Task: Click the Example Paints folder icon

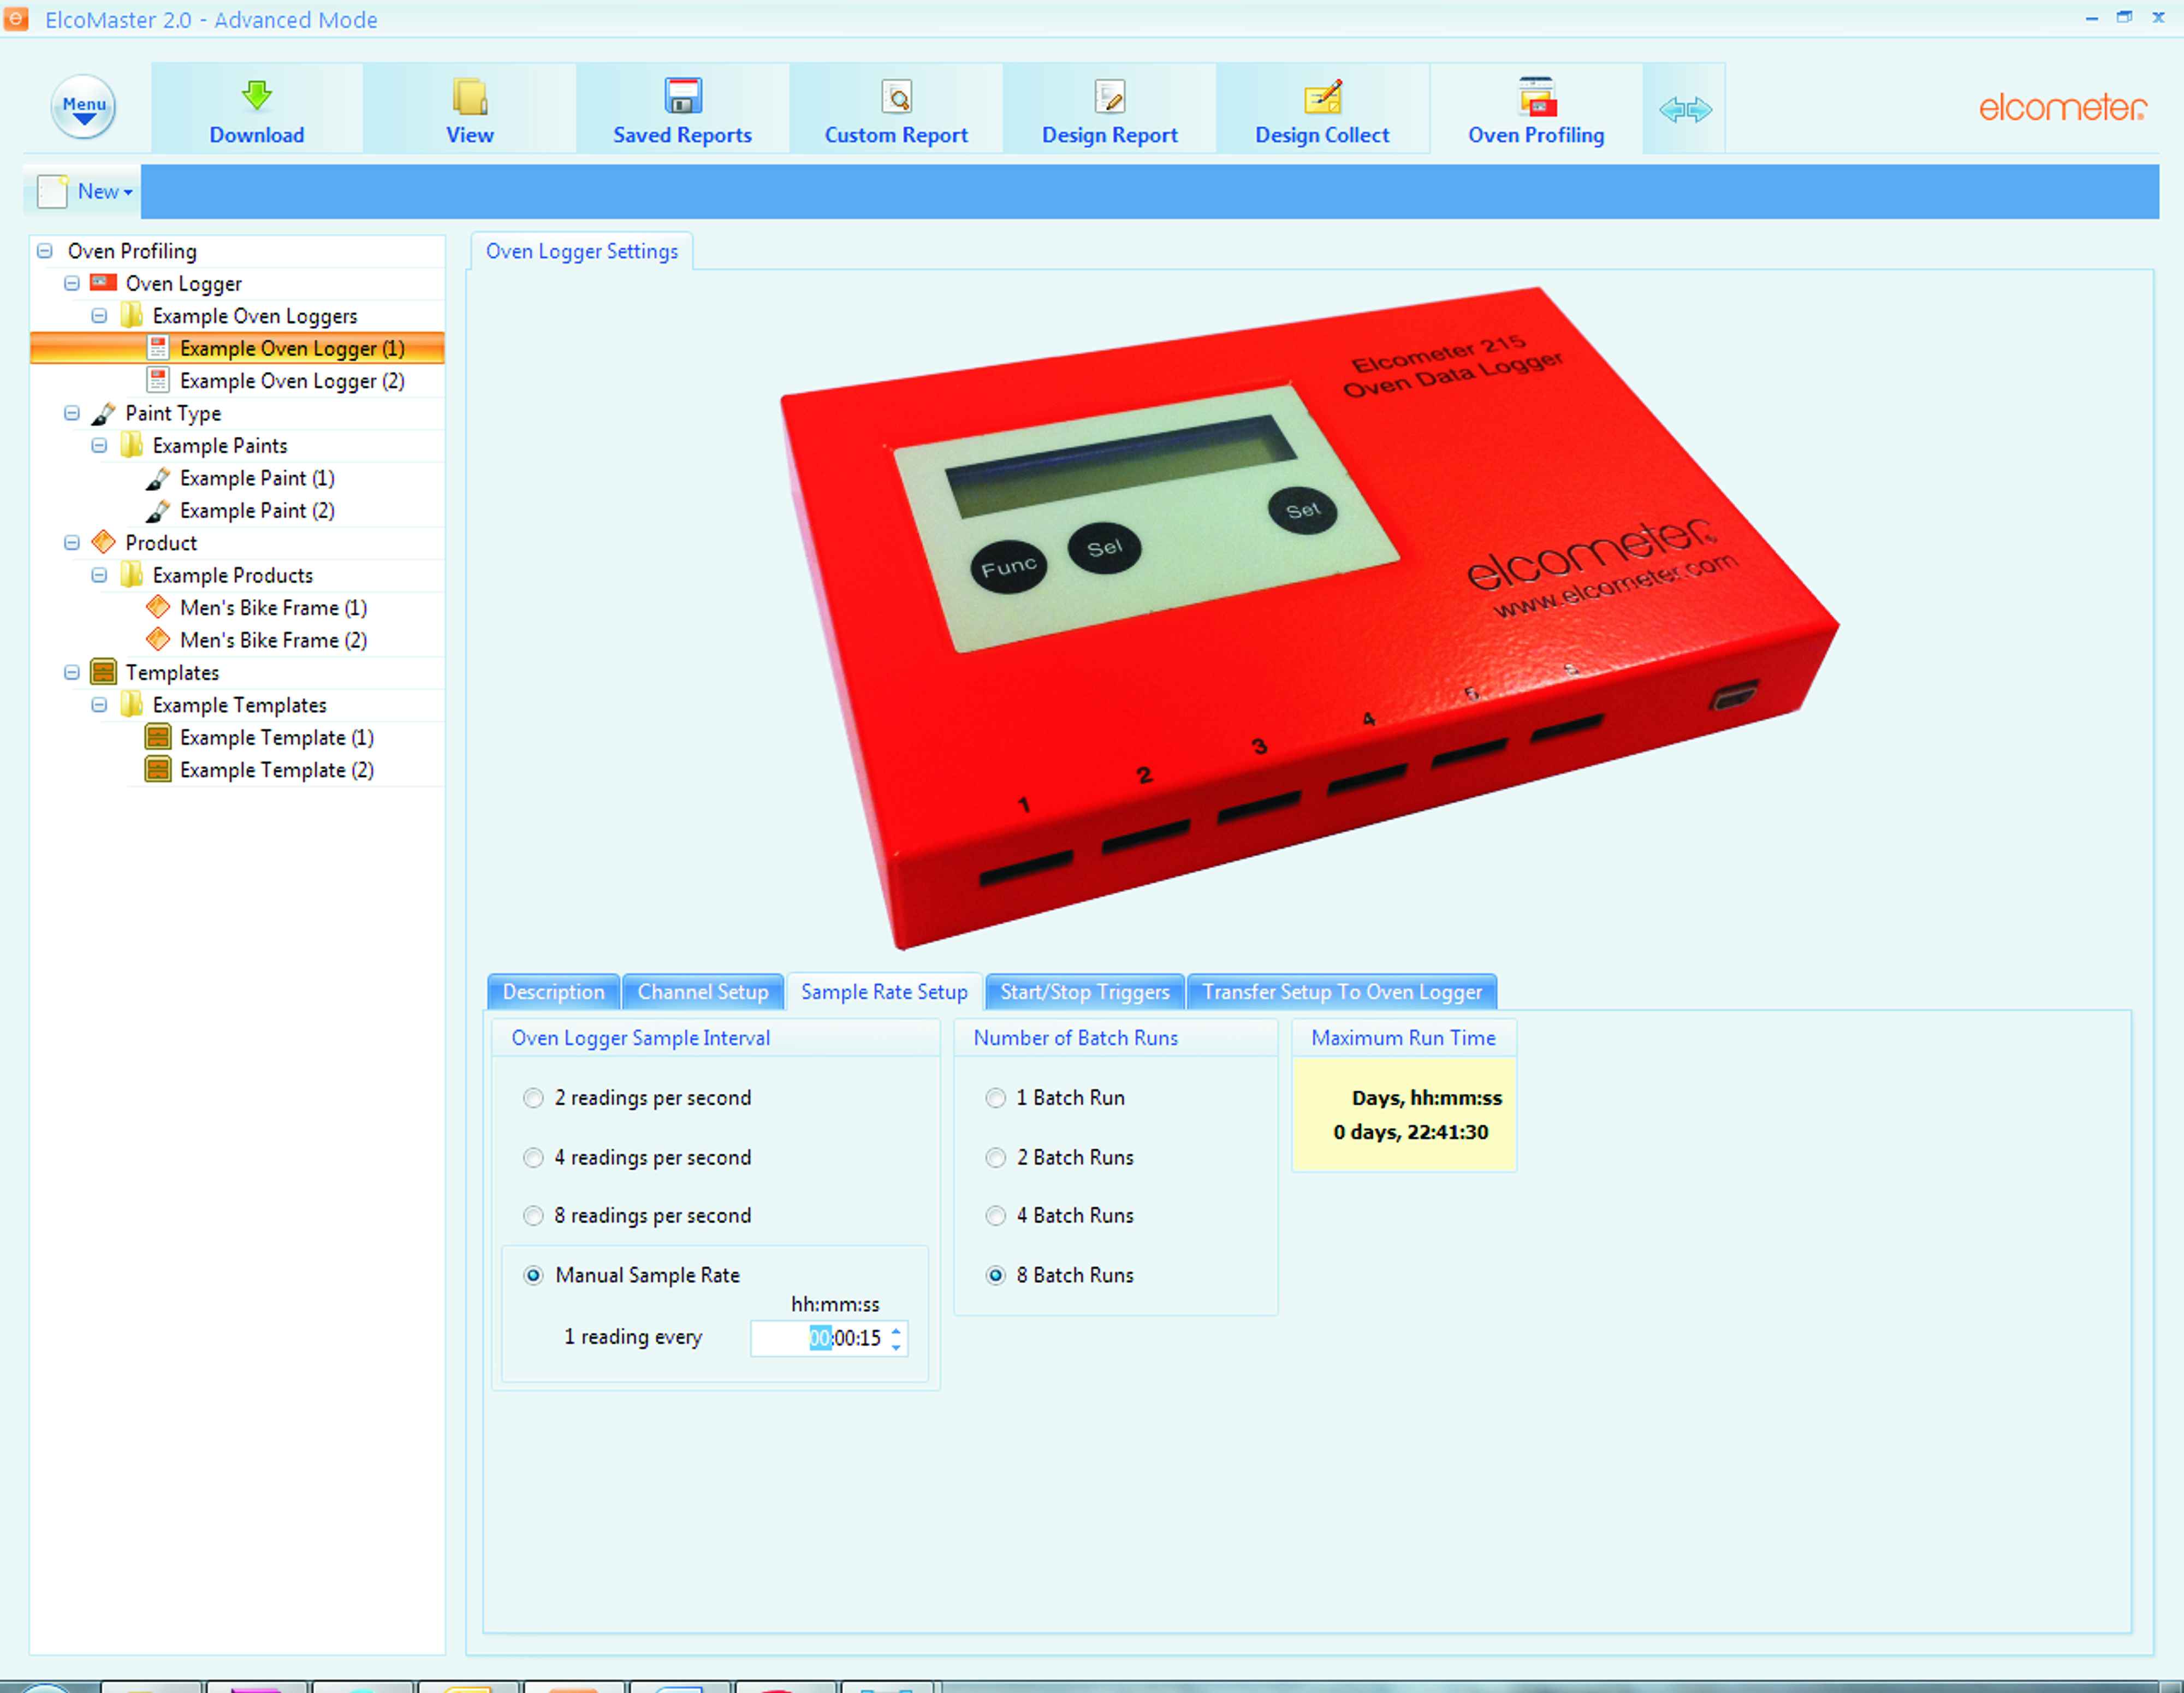Action: [132, 445]
